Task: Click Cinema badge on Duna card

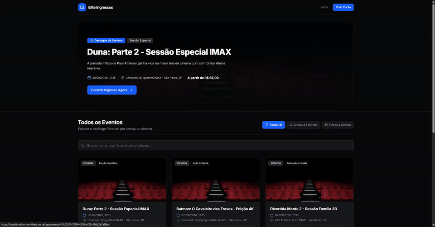Action: tap(88, 163)
